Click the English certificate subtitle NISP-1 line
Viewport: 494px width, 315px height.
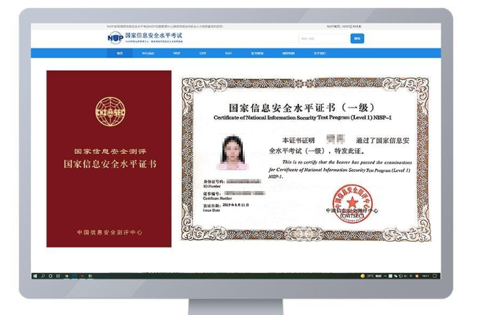coord(303,118)
